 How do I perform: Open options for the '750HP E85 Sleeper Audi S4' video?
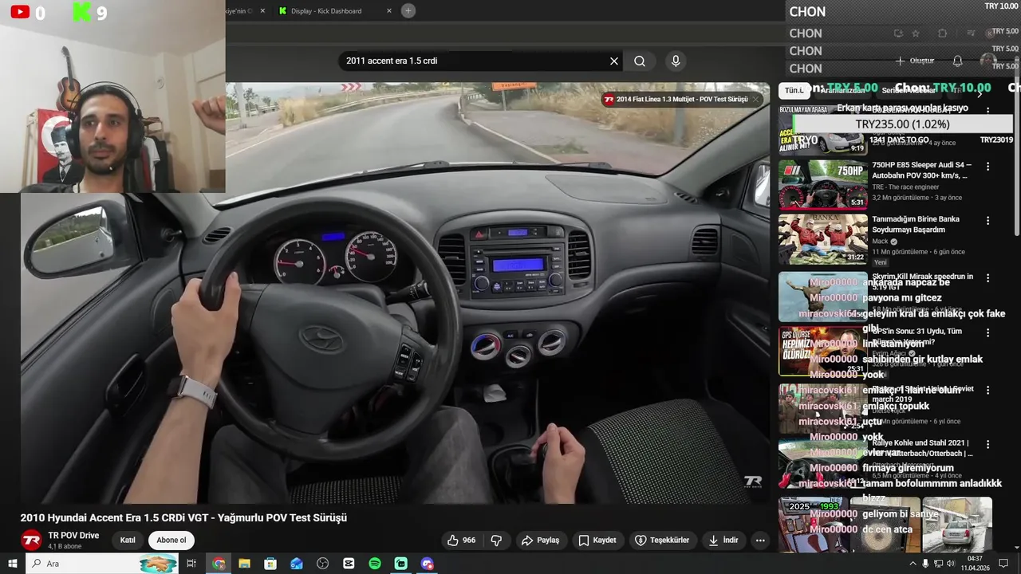click(987, 167)
